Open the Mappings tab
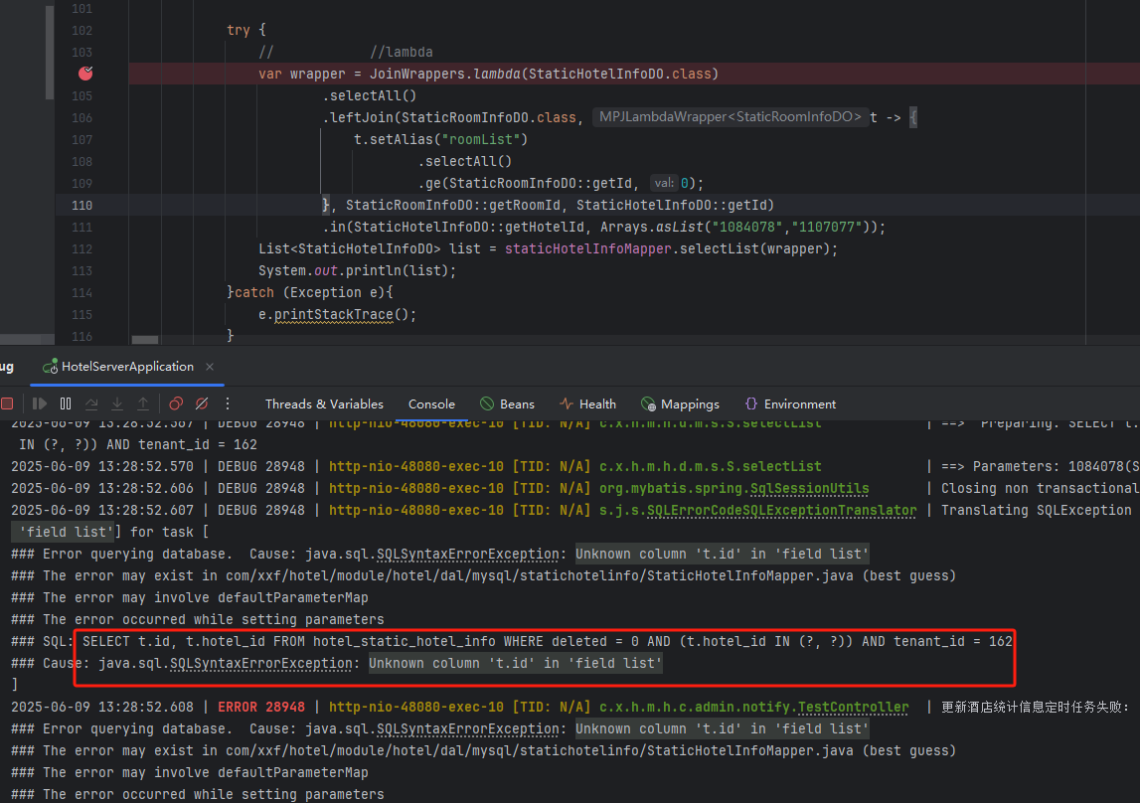Viewport: 1140px width, 803px height. point(681,404)
